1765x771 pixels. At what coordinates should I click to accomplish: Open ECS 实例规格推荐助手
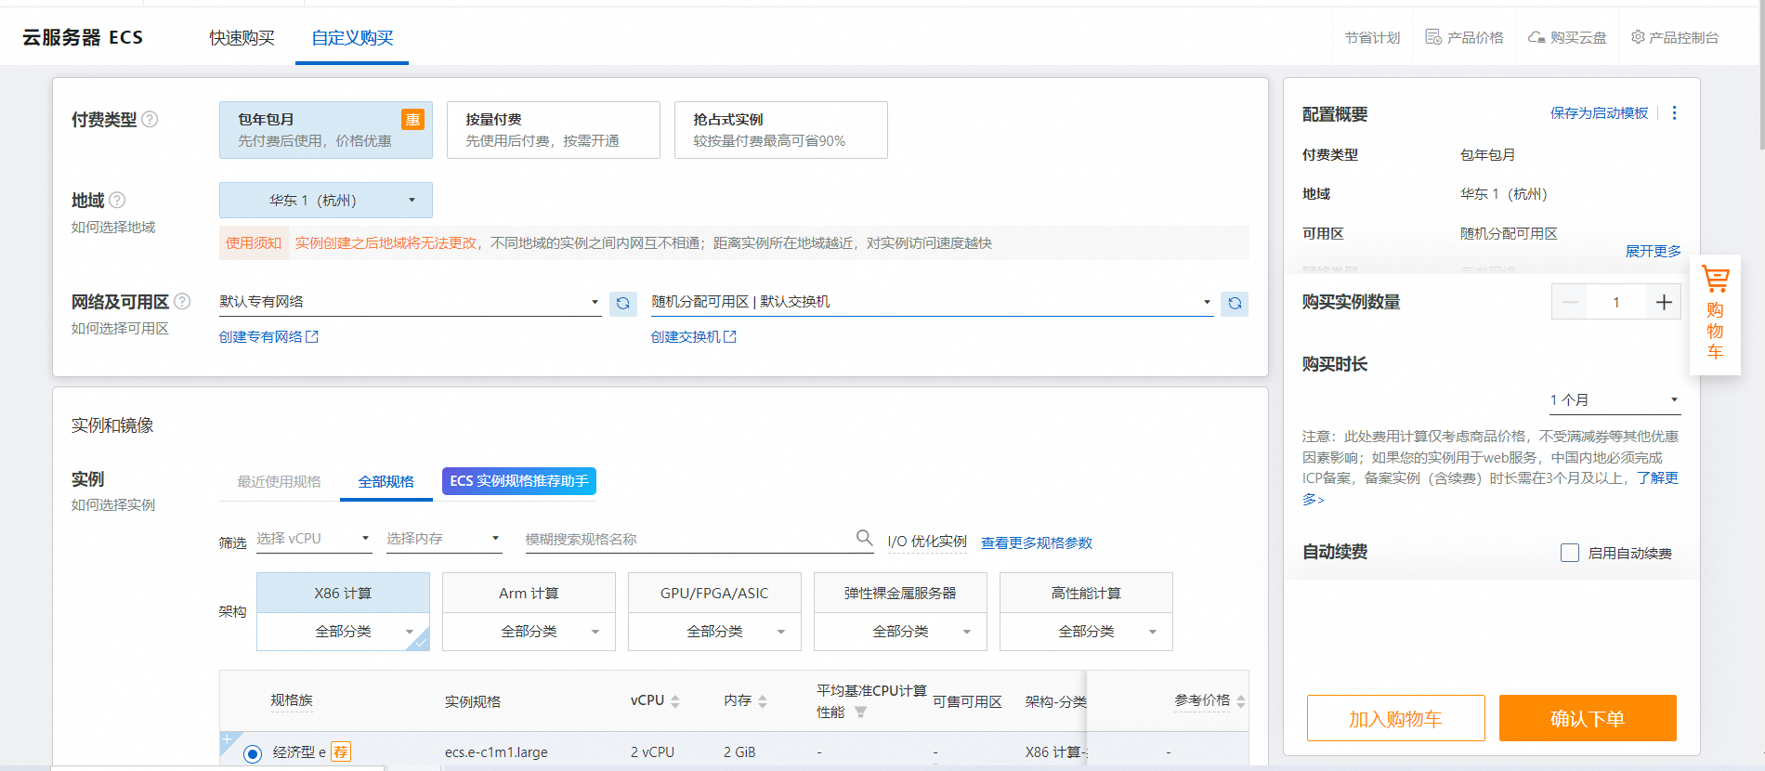click(x=519, y=481)
